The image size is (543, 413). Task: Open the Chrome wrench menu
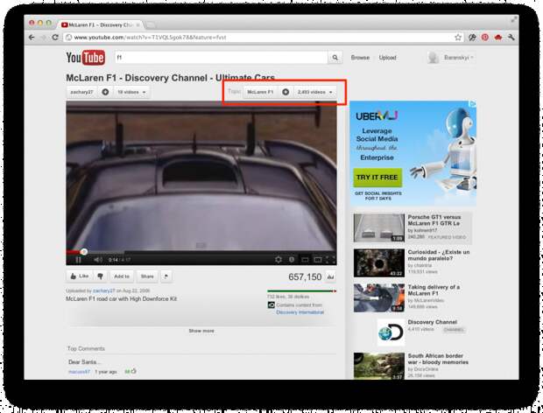[x=511, y=38]
